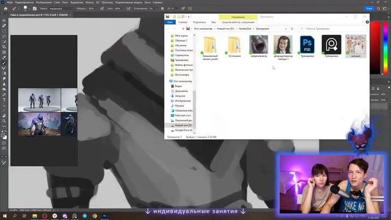Screen dimensions: 391x220
Task: Select the Type tool
Action: [x=4, y=100]
